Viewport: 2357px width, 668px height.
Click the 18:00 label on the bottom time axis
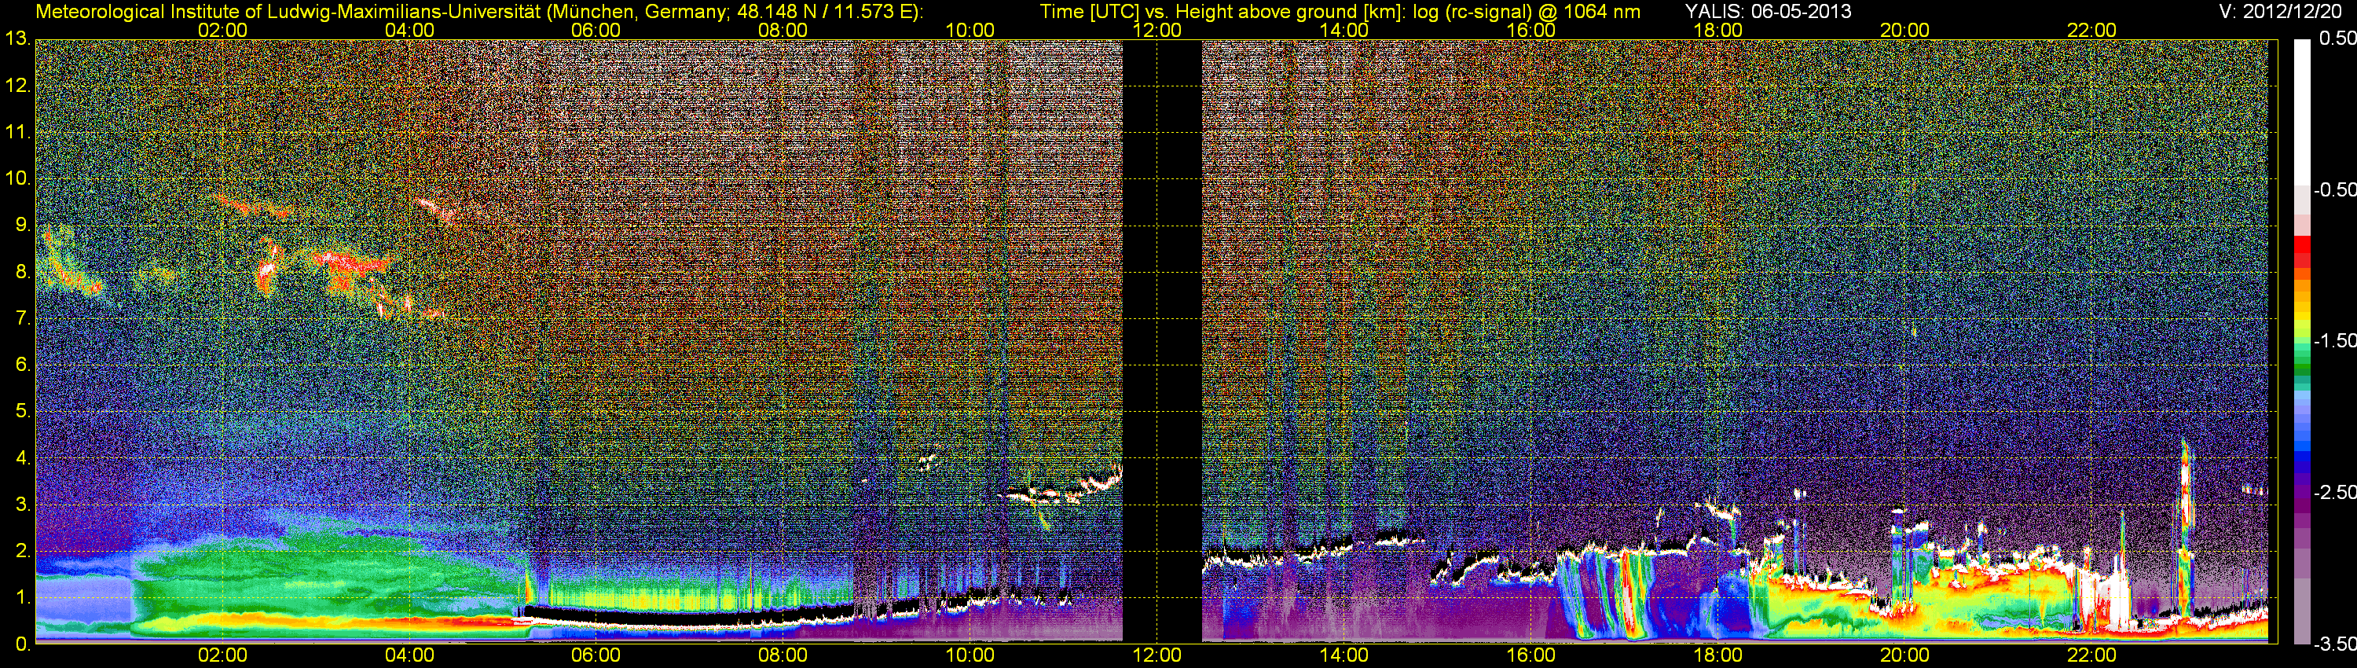coord(1717,656)
